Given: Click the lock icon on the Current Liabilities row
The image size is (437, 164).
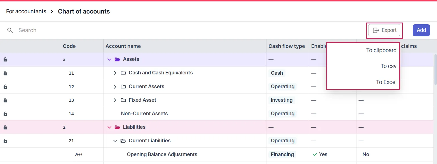Looking at the screenshot, I should tap(5, 141).
